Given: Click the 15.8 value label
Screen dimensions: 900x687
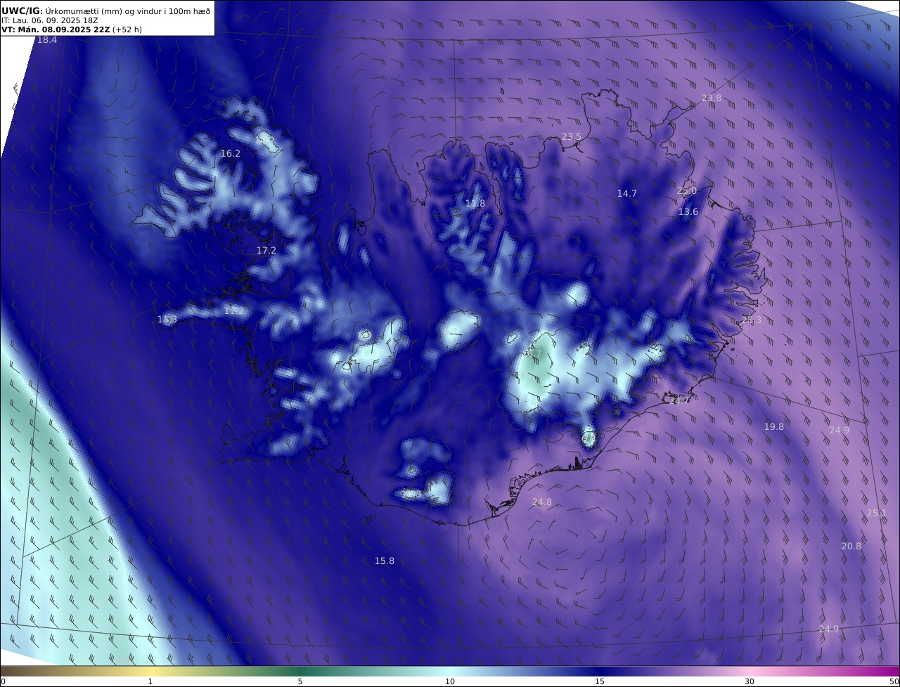Looking at the screenshot, I should tap(385, 561).
